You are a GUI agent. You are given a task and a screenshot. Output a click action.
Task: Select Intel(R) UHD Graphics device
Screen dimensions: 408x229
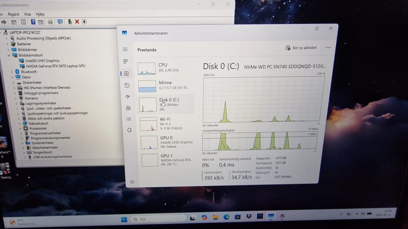pos(42,61)
